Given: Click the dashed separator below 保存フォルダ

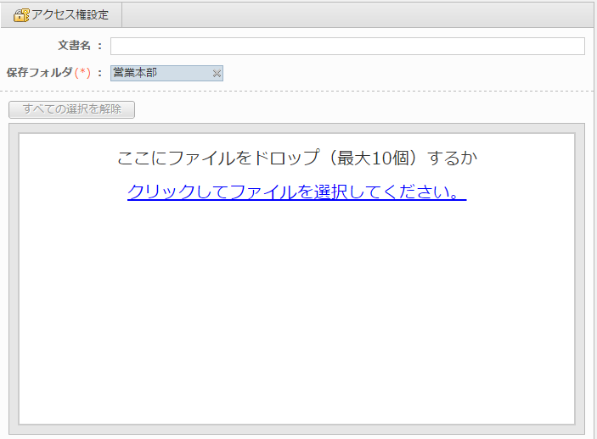Looking at the screenshot, I should pyautogui.click(x=297, y=91).
